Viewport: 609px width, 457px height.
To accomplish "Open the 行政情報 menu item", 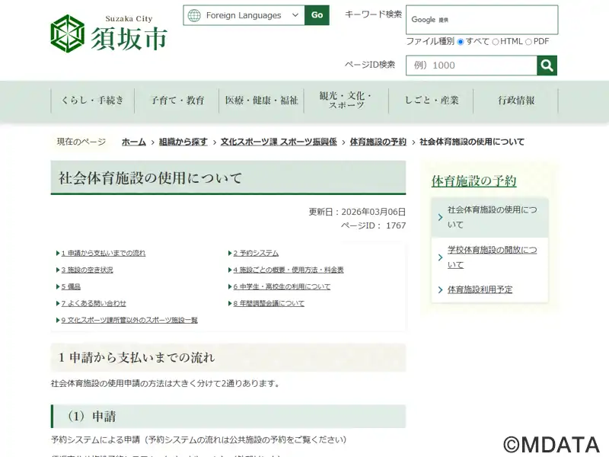I will click(x=515, y=101).
